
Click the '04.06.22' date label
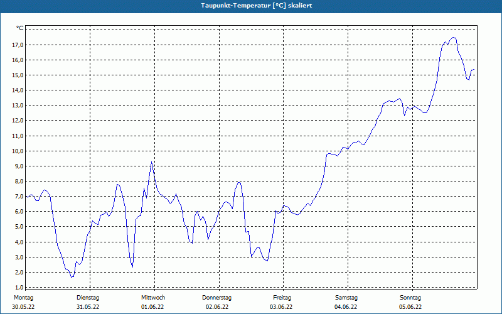[x=346, y=307]
